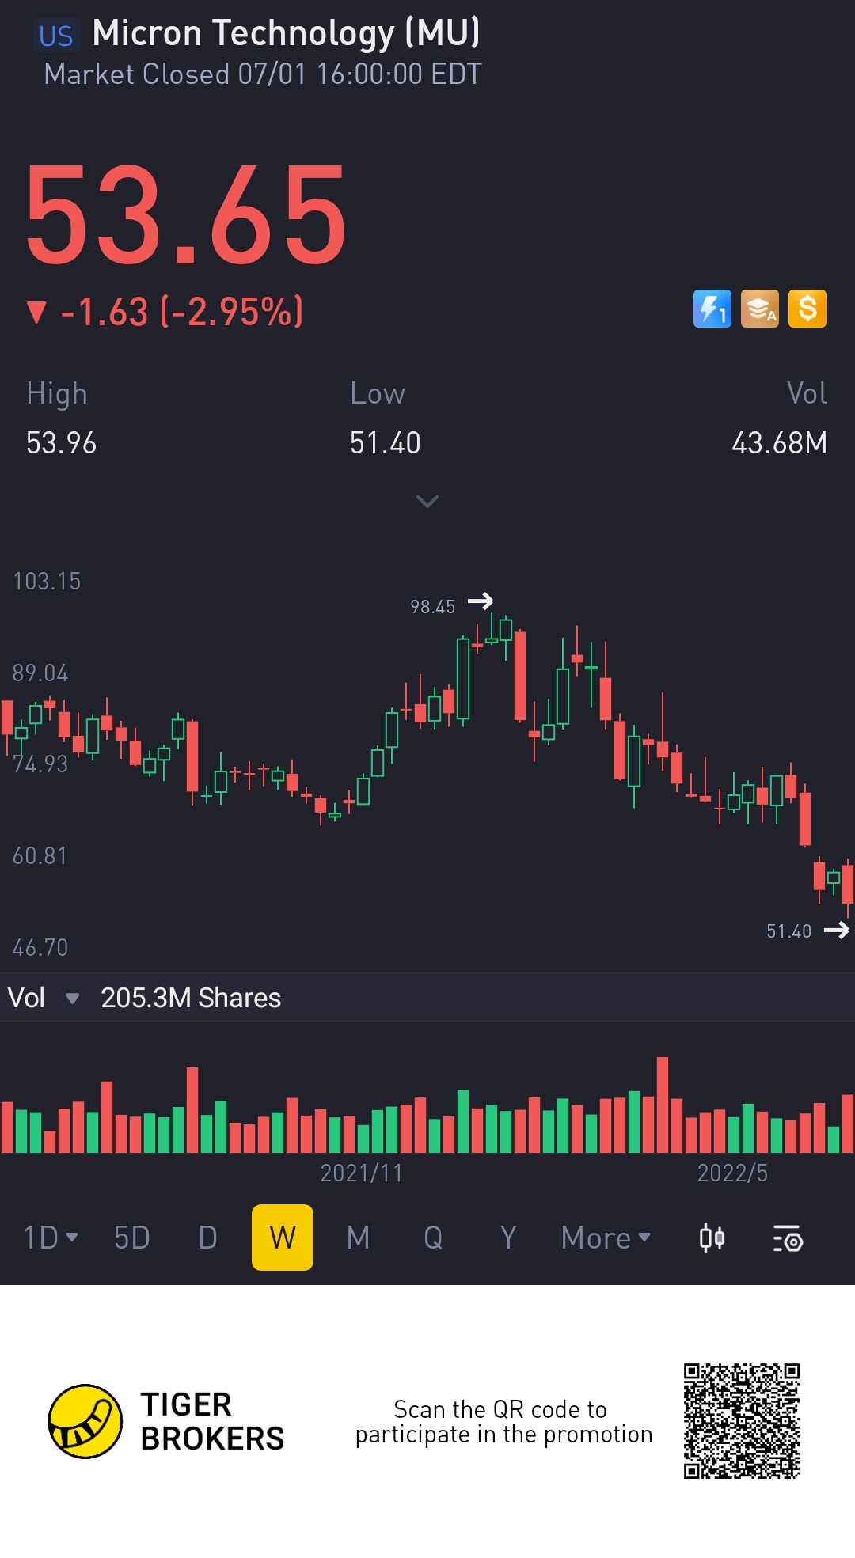Tap the Tiger Brokers logo
The width and height of the screenshot is (855, 1558).
tap(85, 1421)
